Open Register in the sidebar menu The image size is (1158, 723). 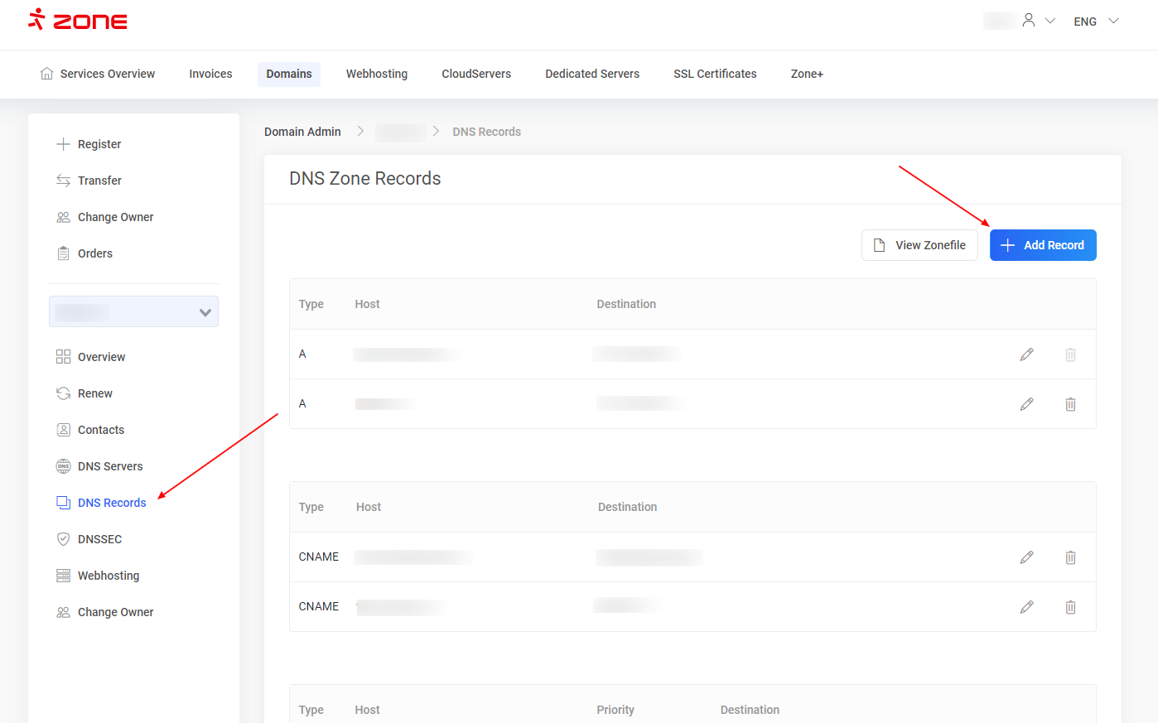point(99,144)
